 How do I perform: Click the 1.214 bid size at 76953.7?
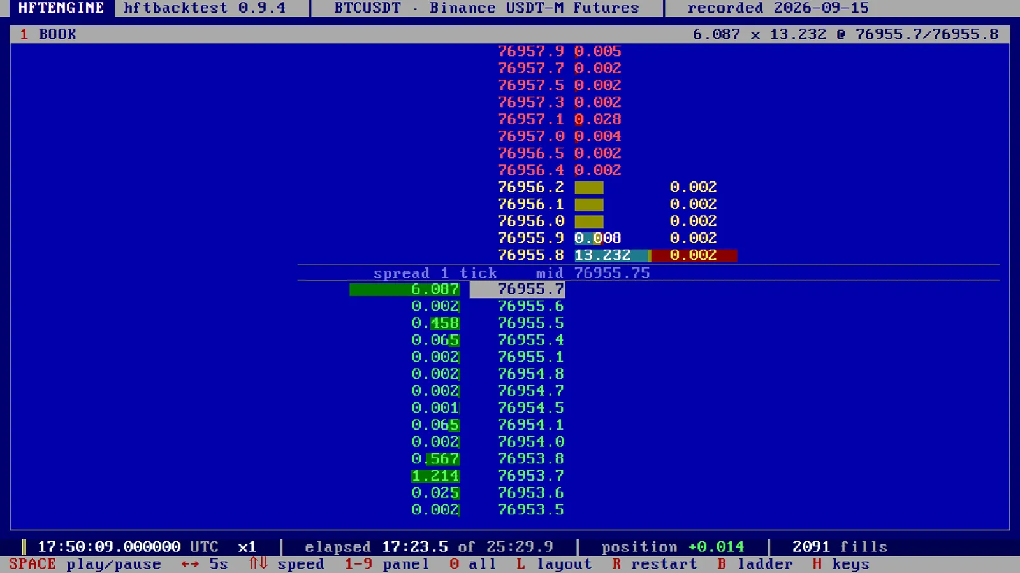point(435,476)
